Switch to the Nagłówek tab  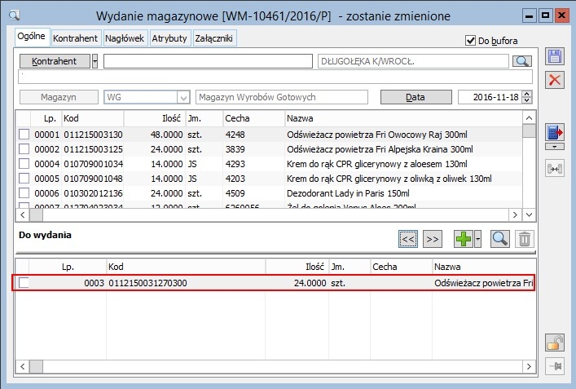(x=125, y=38)
